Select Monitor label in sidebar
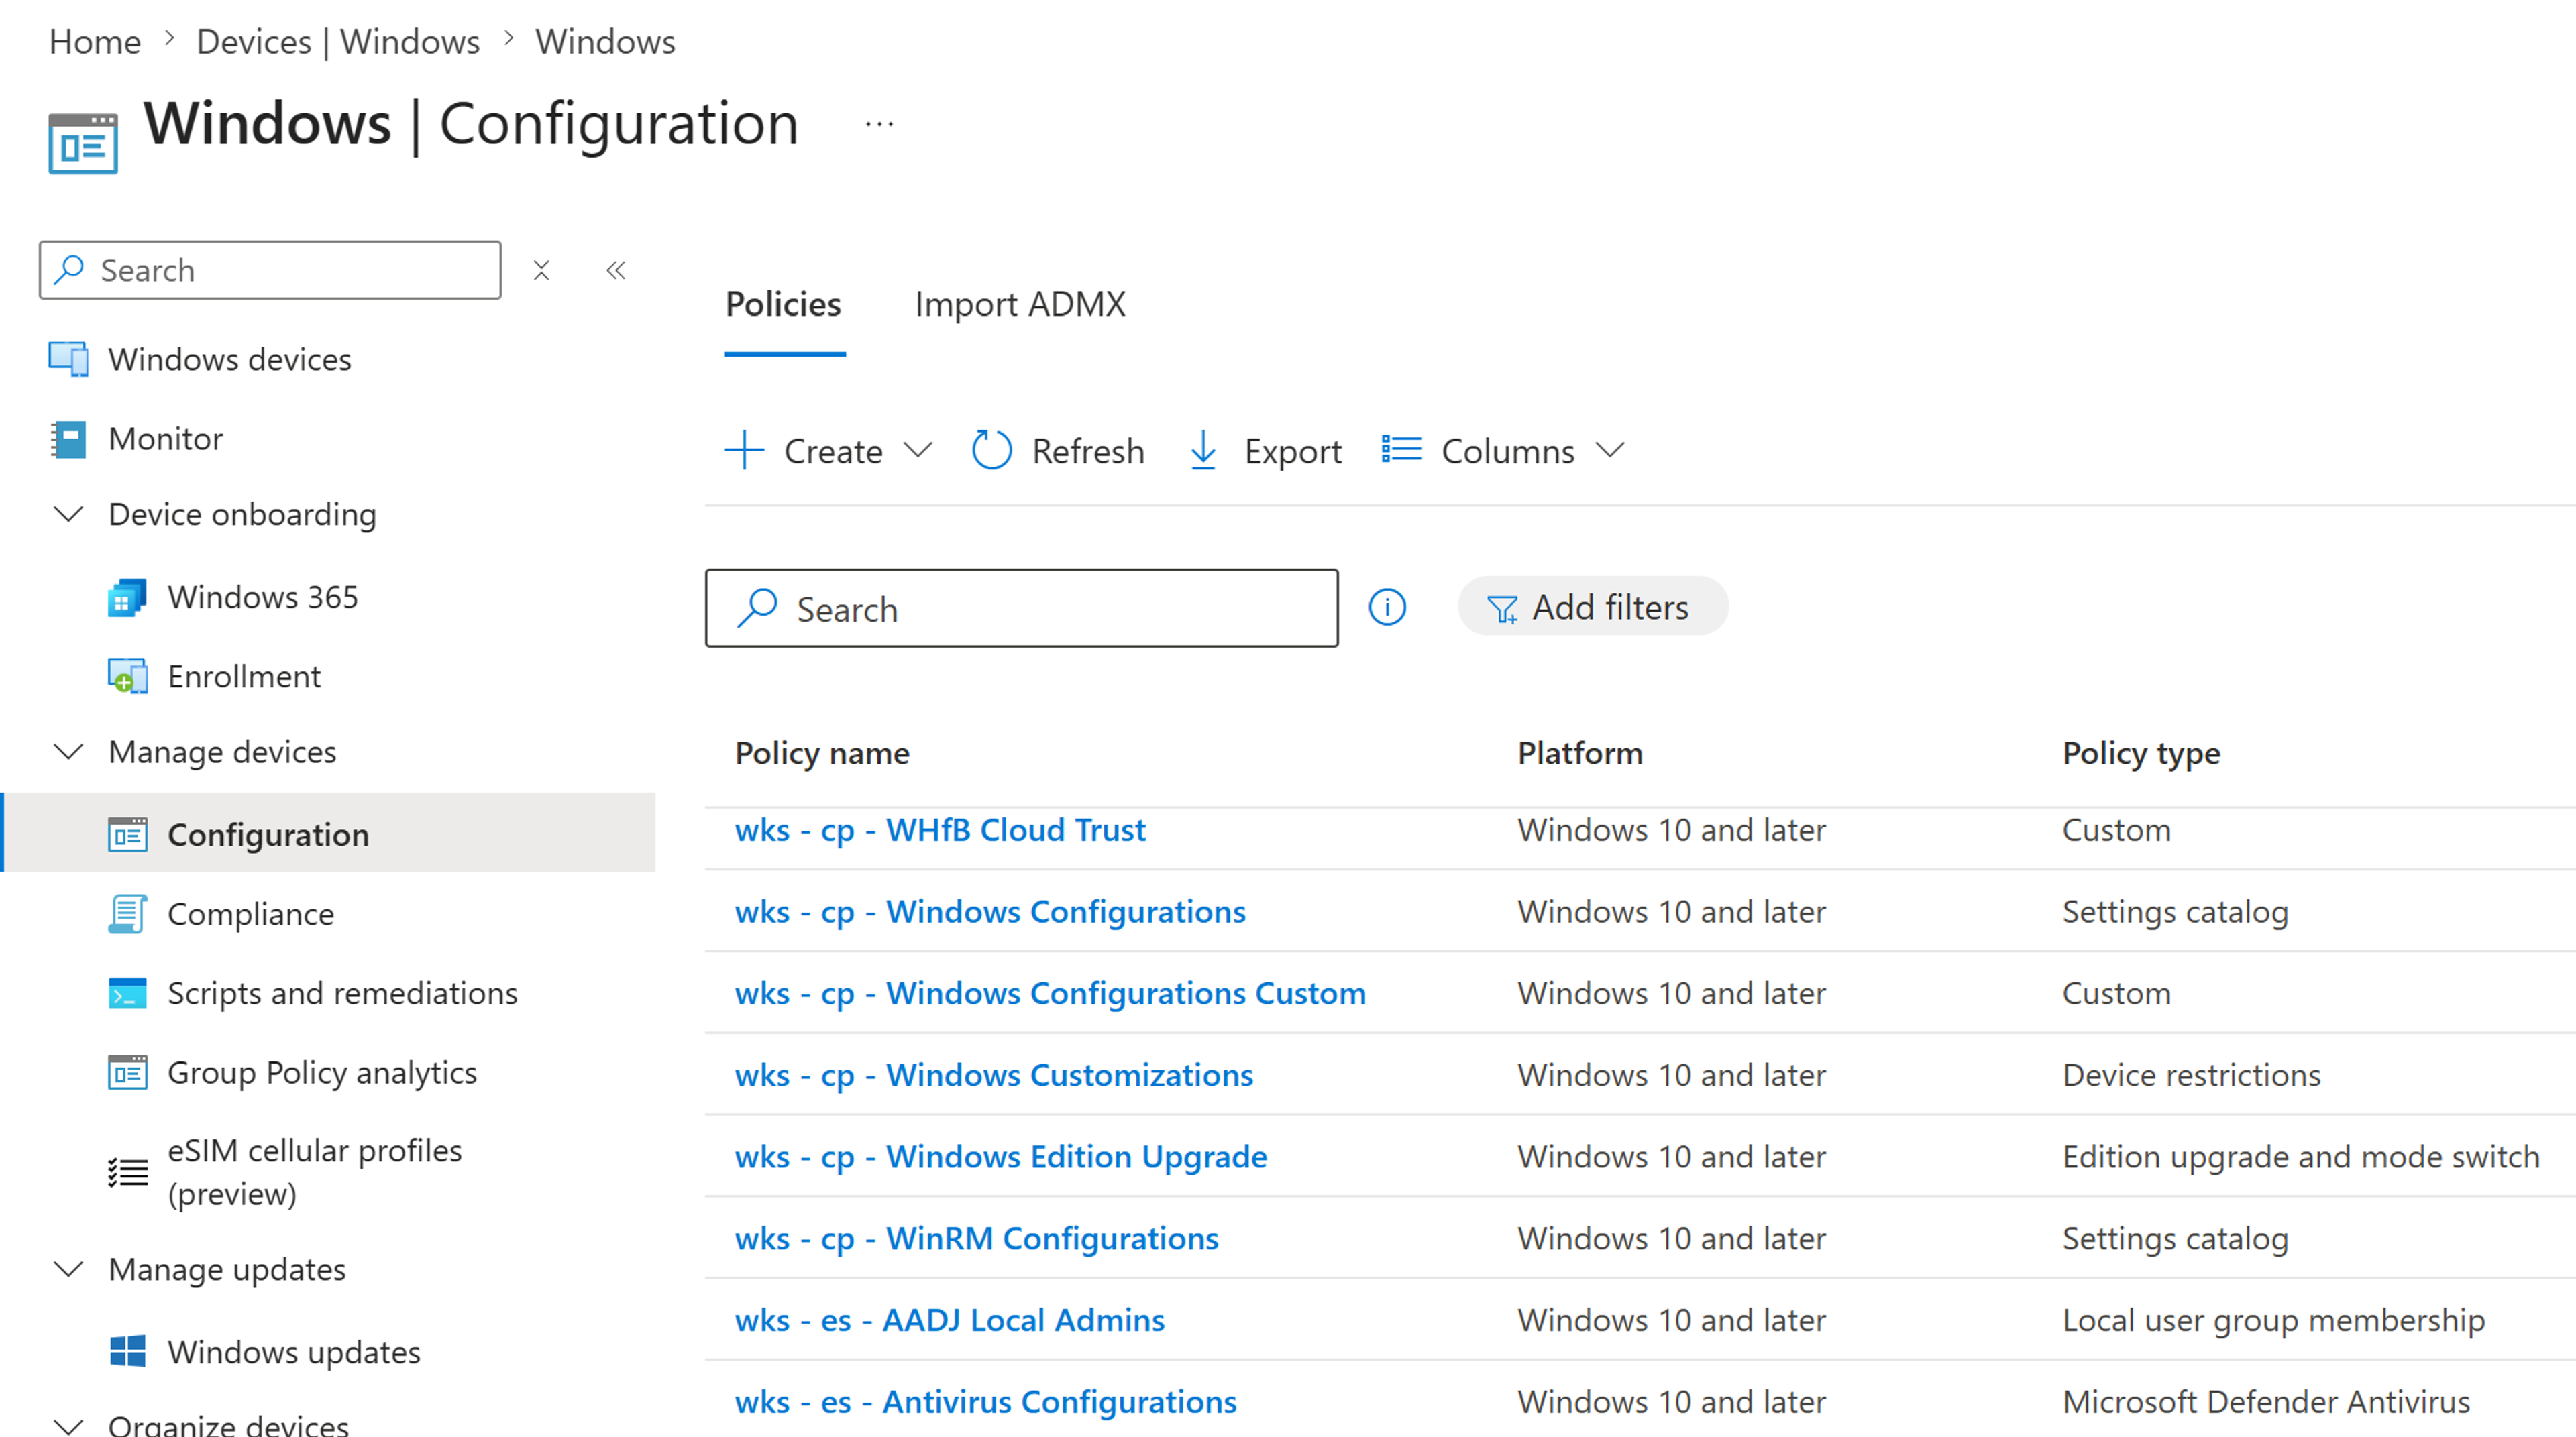 click(x=166, y=440)
